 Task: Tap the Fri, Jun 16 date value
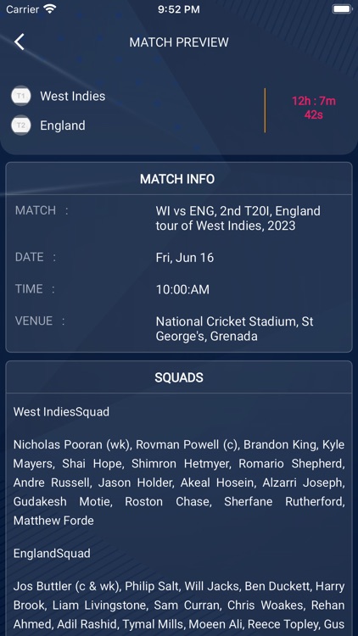click(185, 258)
